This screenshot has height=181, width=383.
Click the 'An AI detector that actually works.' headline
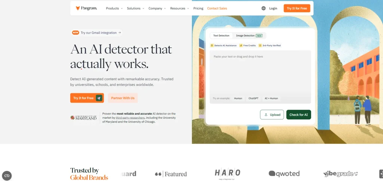[x=121, y=56]
